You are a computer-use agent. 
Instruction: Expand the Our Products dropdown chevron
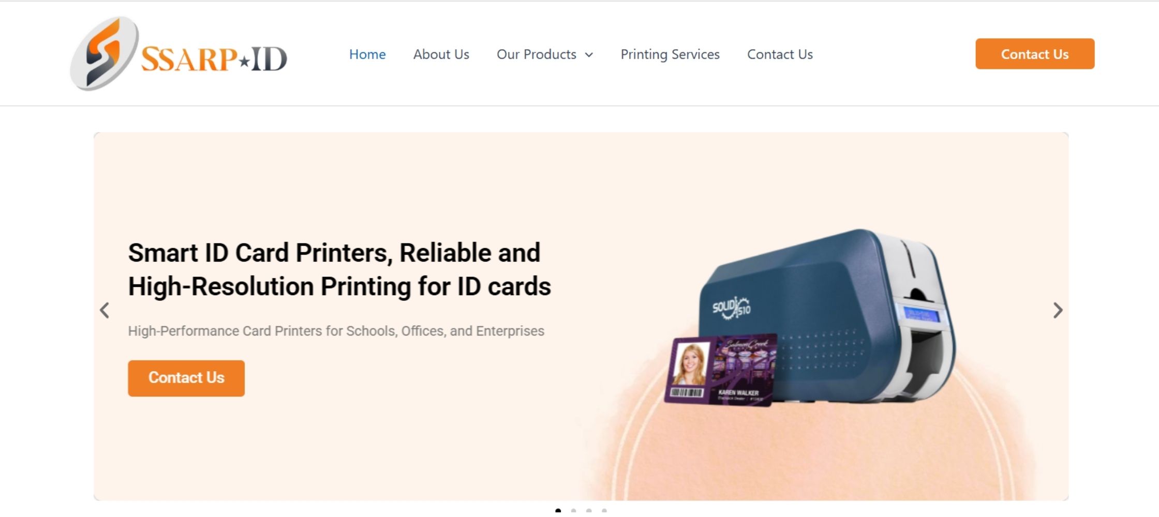[589, 55]
